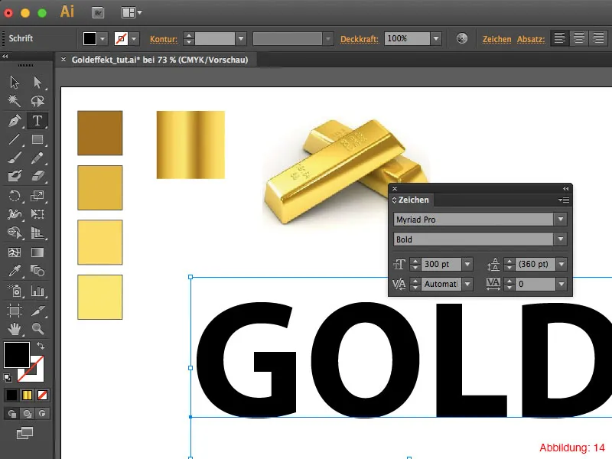Select the Zeichen panel tab
This screenshot has width=612, height=459.
pos(411,200)
